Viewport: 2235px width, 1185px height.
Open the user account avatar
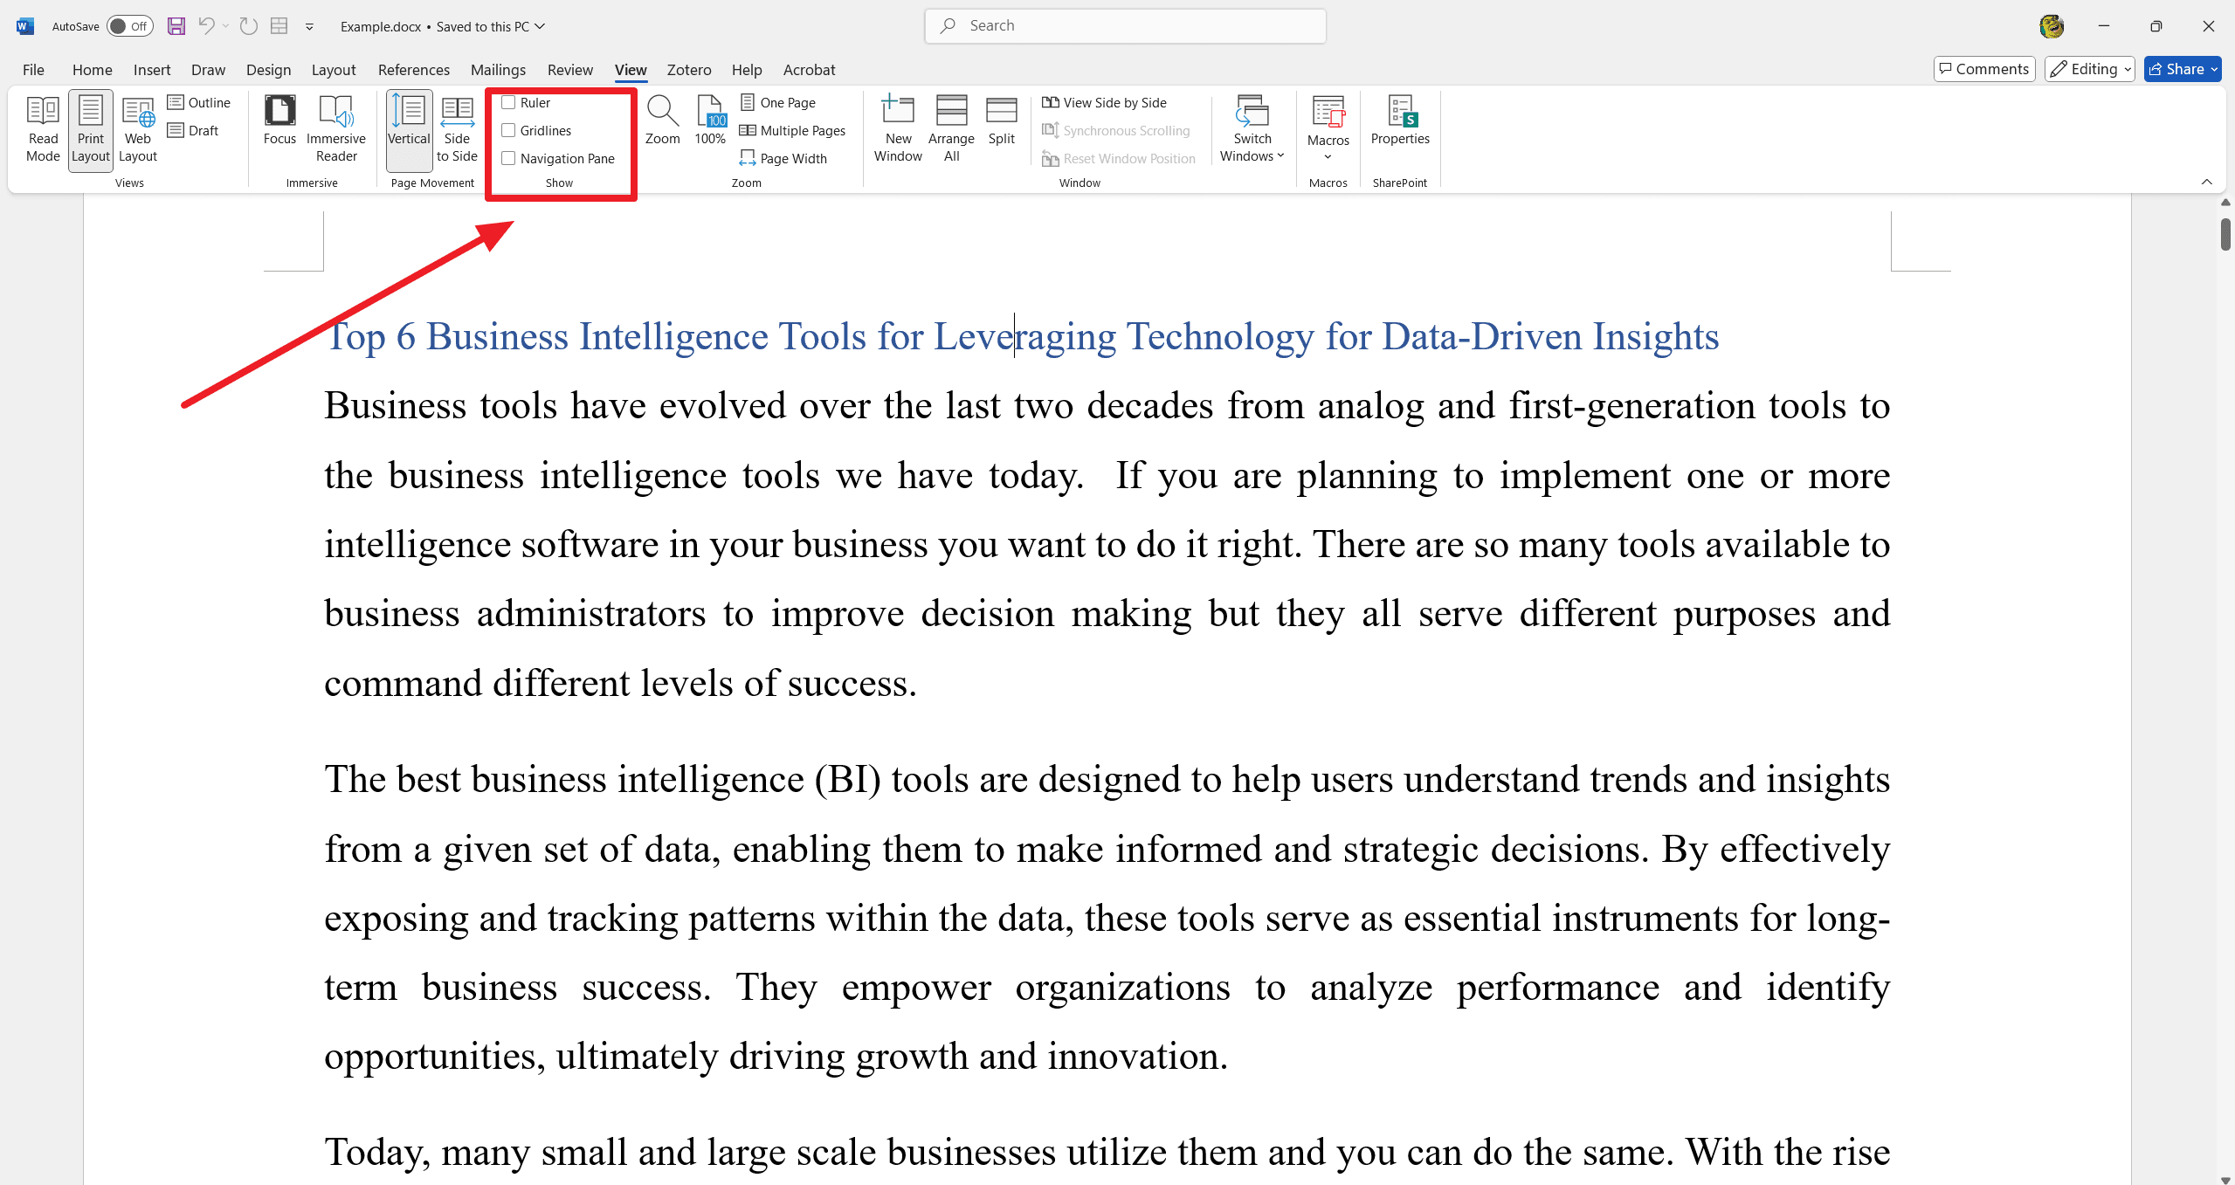click(x=2052, y=26)
